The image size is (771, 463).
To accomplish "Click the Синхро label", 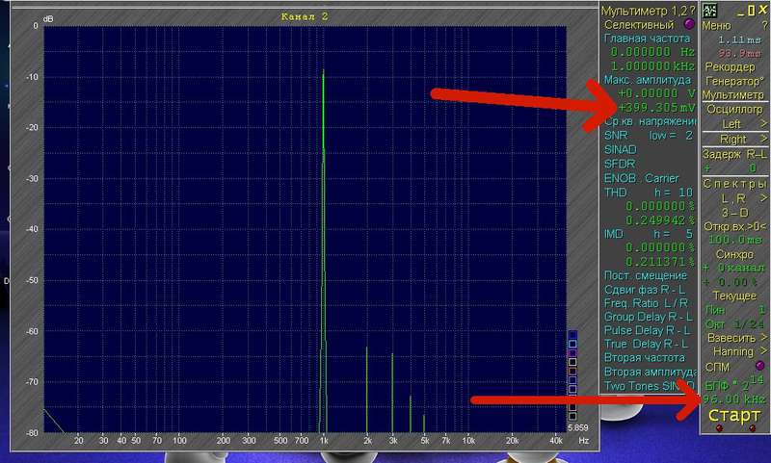I will [734, 254].
